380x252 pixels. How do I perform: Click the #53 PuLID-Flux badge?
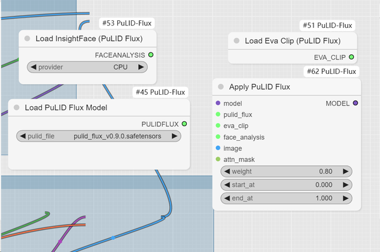pos(127,23)
